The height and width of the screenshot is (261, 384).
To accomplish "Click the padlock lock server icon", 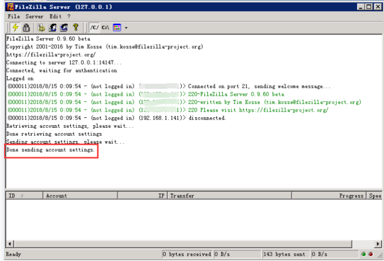I will [x=26, y=27].
